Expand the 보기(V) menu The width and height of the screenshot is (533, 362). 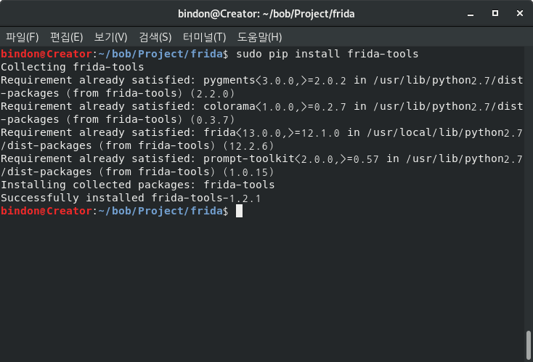click(110, 37)
